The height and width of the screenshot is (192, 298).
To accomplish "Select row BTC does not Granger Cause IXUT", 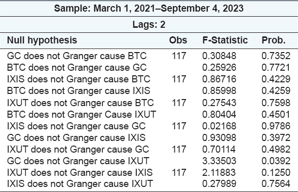I will point(149,115).
